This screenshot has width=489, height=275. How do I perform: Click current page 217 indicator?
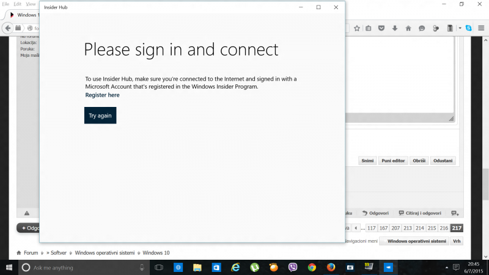(457, 228)
